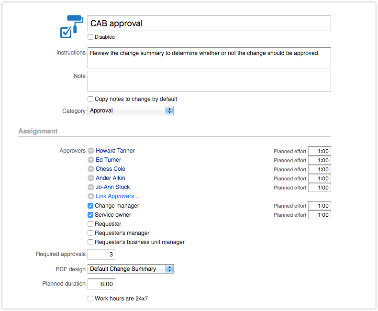Viewport: 378px width, 311px height.
Task: Open Ander Alkin's approver link
Action: (x=110, y=178)
